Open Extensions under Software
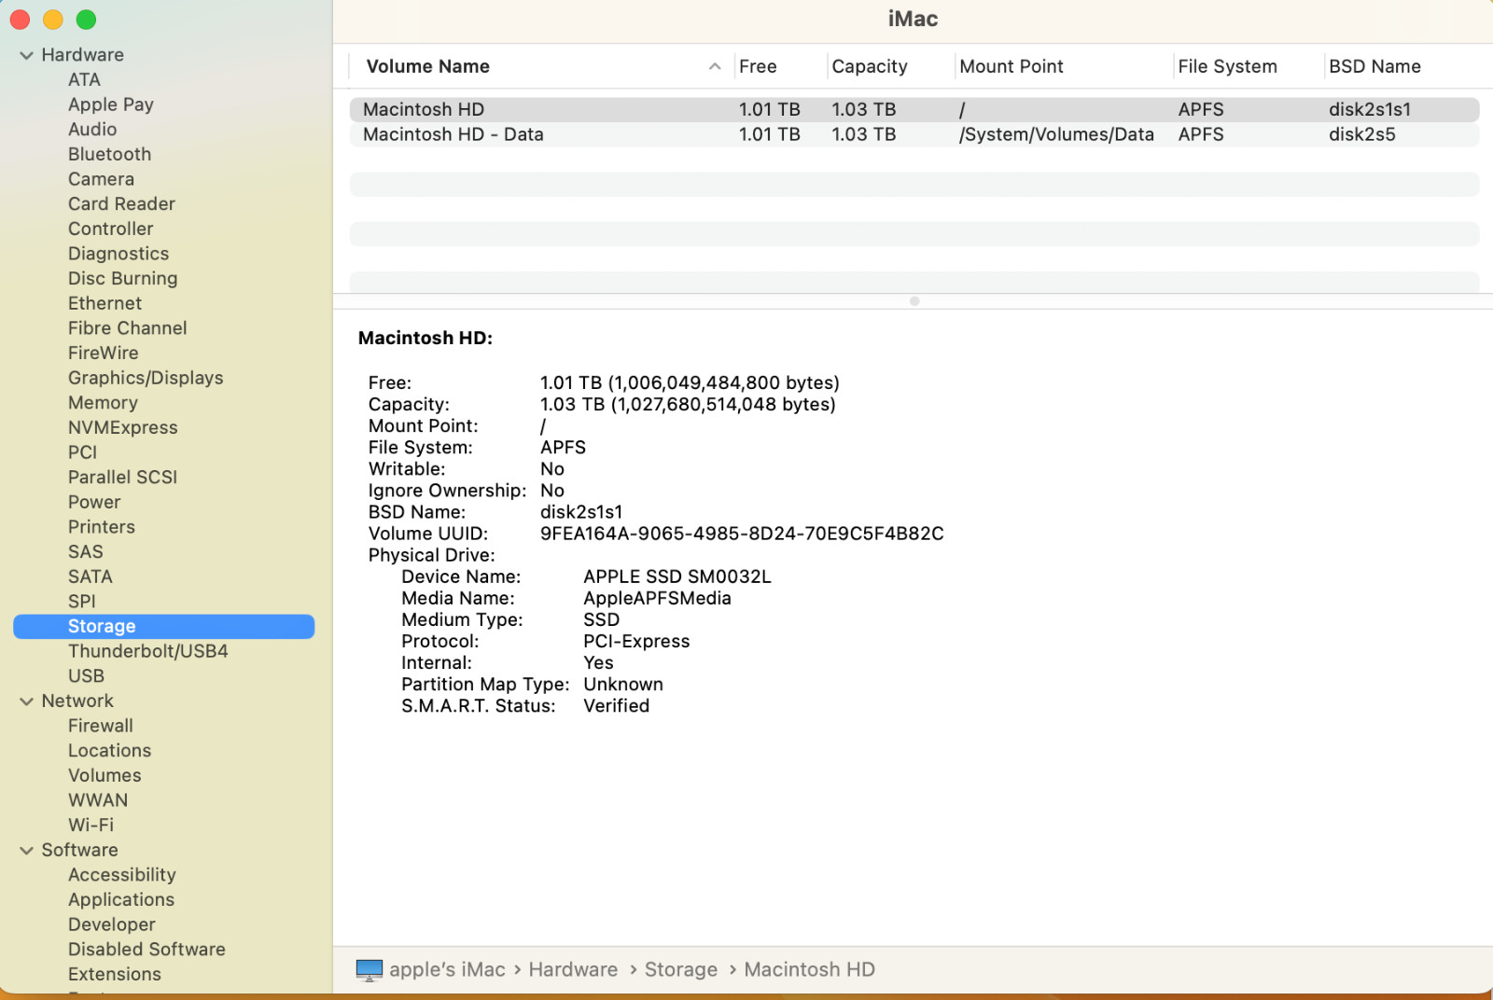This screenshot has height=1000, width=1493. (115, 975)
